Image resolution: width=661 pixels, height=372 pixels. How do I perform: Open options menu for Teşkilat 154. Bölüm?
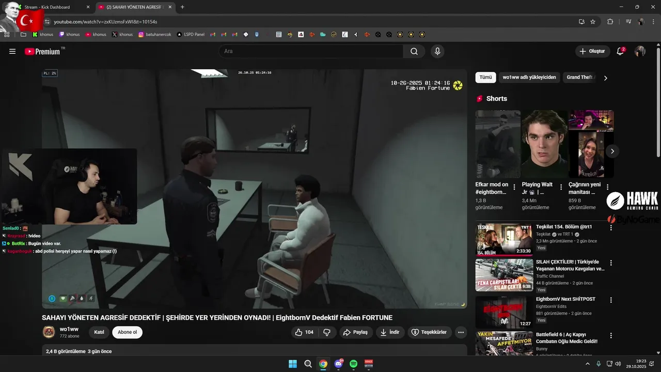pos(611,227)
